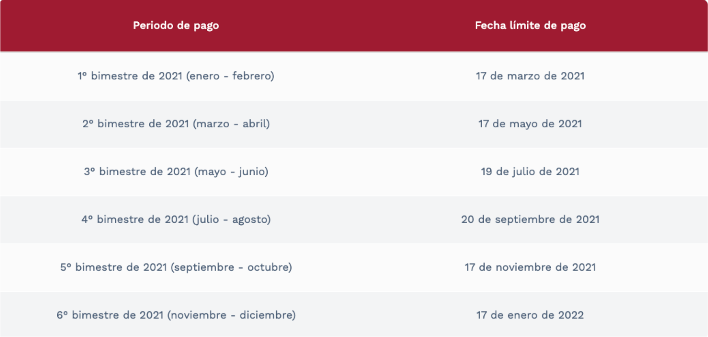The height and width of the screenshot is (337, 708).
Task: Click the '19 de julio de 2021' cell
Action: pyautogui.click(x=530, y=172)
